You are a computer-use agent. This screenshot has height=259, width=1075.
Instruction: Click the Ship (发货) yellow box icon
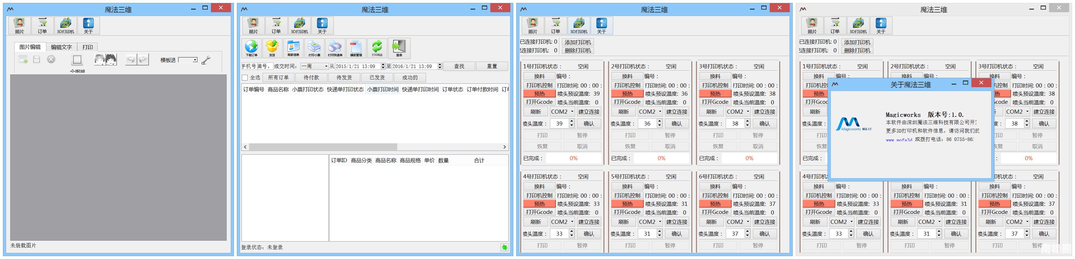[272, 48]
